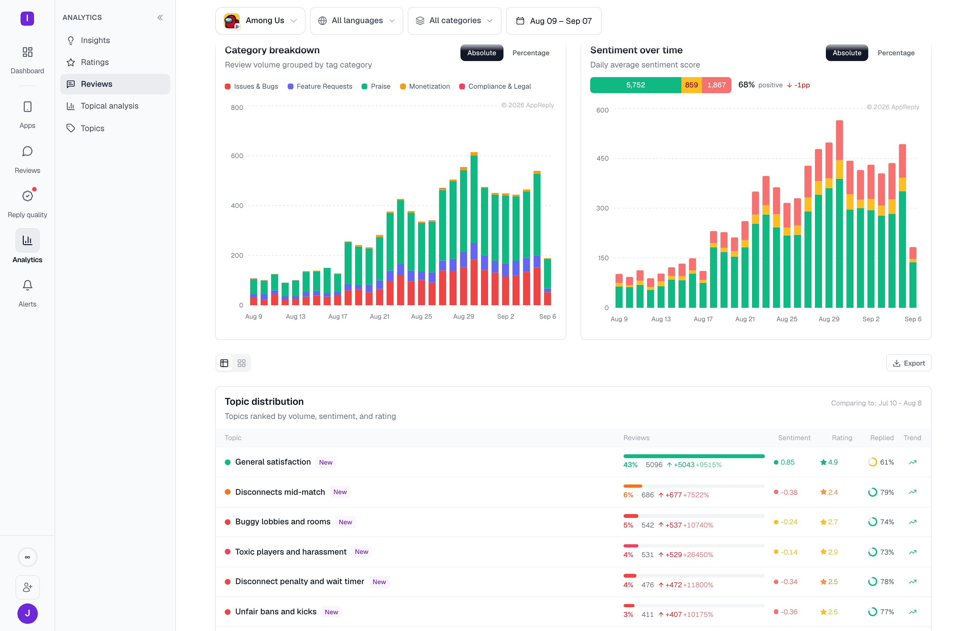
Task: Select Reviews in Analytics menu
Action: point(115,84)
